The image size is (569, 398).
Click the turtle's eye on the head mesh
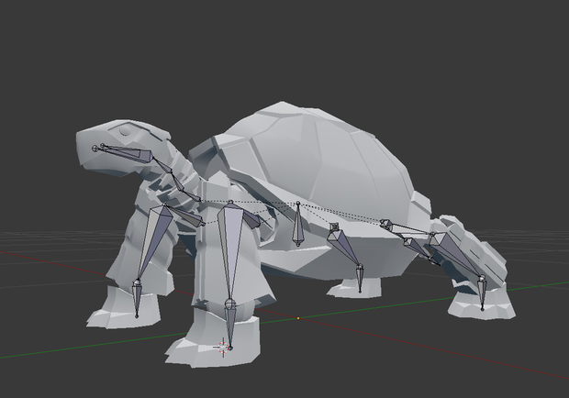coord(125,131)
